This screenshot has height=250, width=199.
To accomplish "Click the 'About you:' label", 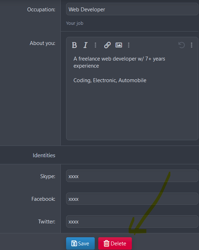I will [42, 43].
